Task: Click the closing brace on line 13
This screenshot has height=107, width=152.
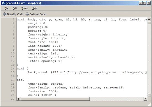Action: click(18, 65)
